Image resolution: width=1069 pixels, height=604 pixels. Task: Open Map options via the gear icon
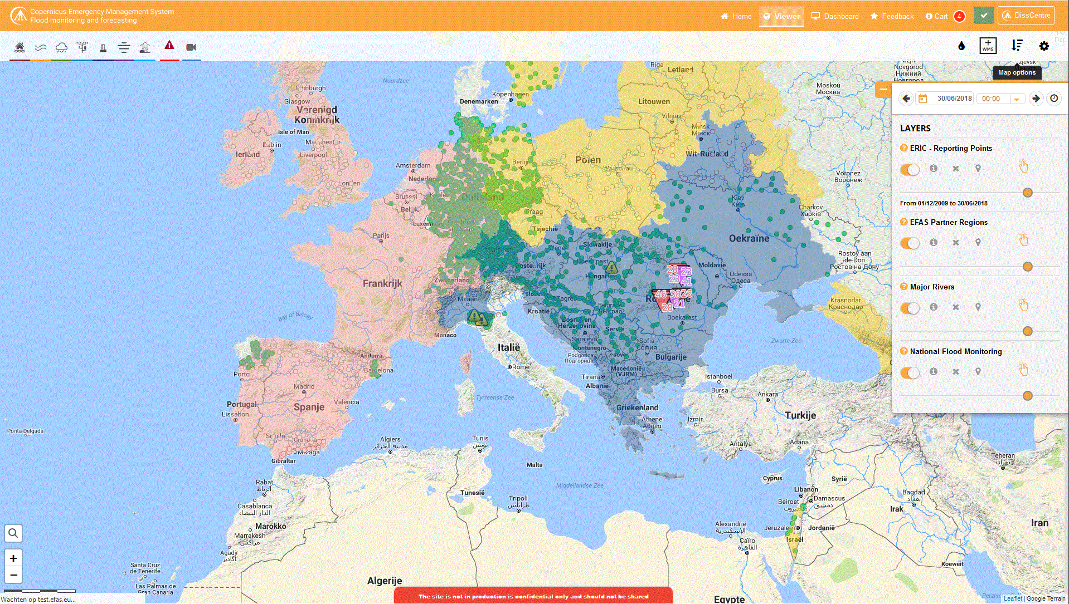1044,46
